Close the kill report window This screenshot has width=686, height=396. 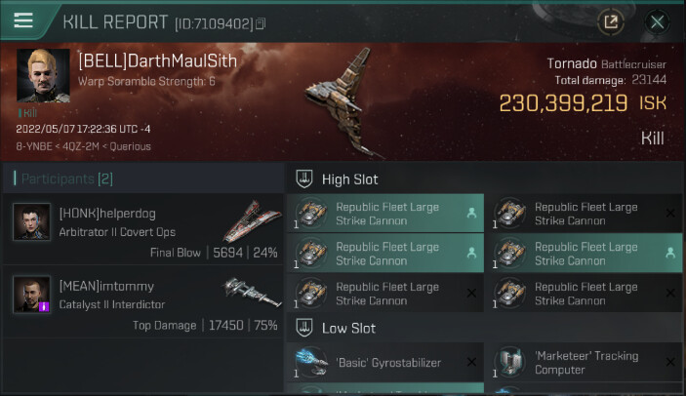(658, 21)
